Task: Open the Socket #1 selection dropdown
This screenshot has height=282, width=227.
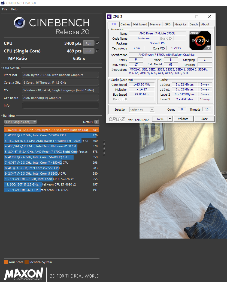Action: click(141, 110)
